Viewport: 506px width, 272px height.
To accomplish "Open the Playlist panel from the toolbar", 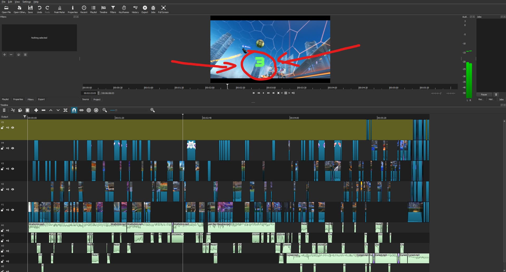I will coord(93,9).
